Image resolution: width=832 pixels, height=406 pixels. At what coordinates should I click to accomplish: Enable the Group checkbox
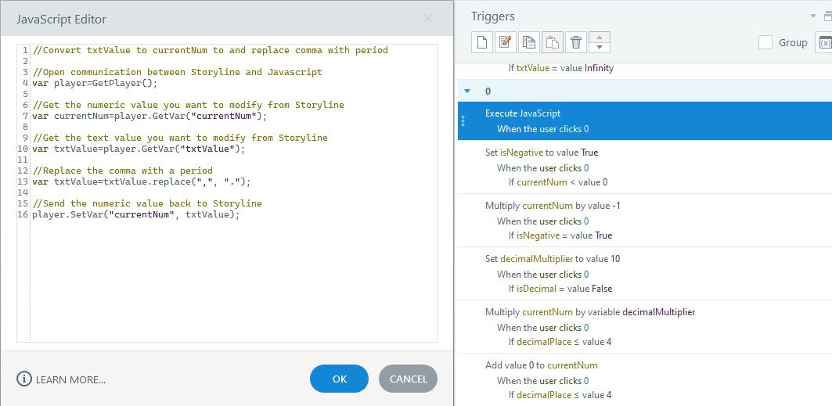click(765, 42)
